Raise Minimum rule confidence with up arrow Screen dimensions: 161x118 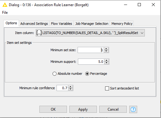71,87
